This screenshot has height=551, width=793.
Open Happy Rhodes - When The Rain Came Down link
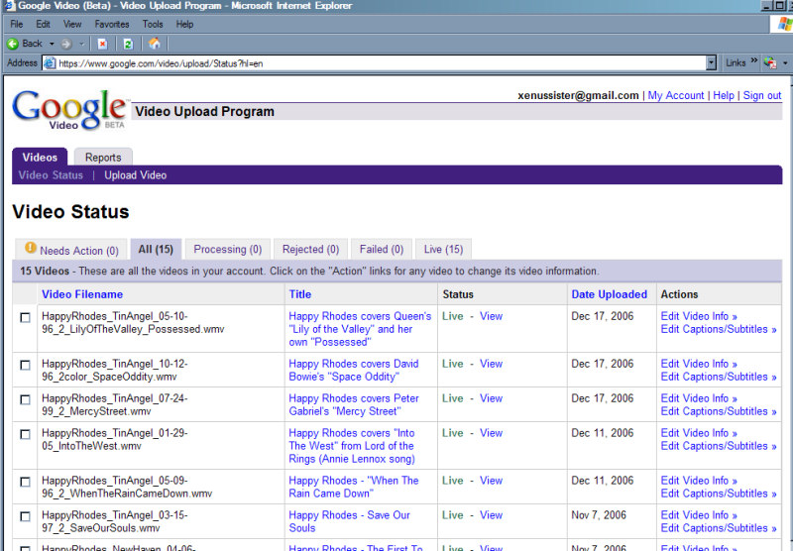tap(354, 487)
